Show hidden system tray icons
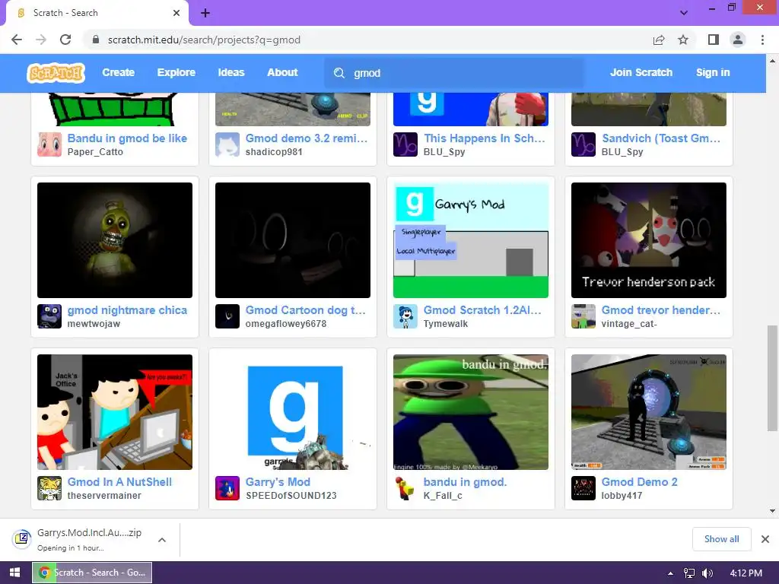Viewport: 779px width, 584px height. tap(671, 573)
